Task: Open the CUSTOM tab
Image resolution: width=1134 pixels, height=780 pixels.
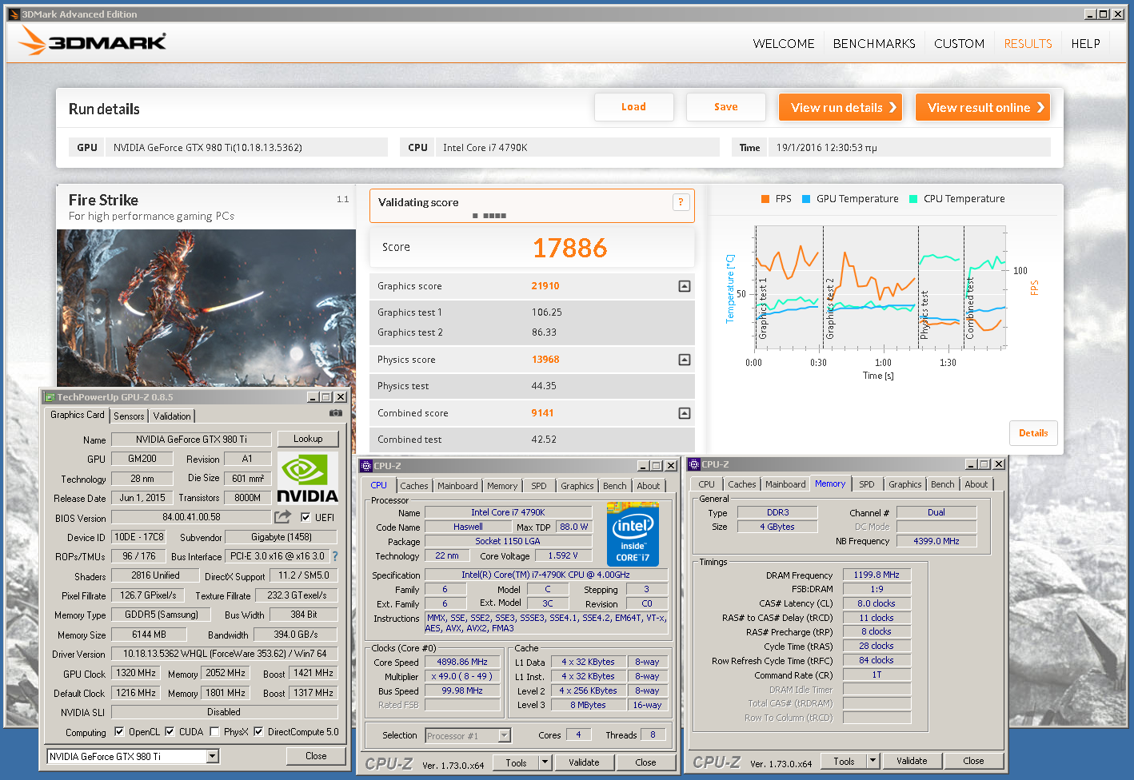Action: coord(959,44)
